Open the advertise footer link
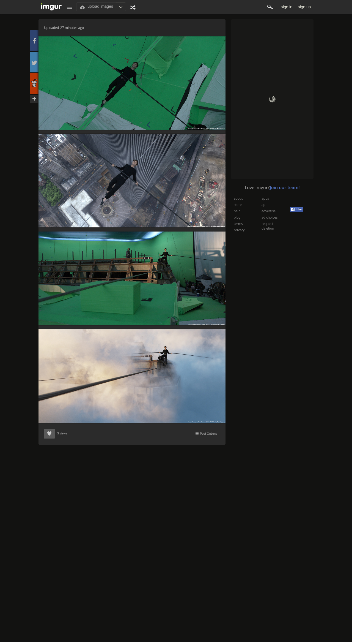The image size is (352, 642). pyautogui.click(x=268, y=211)
